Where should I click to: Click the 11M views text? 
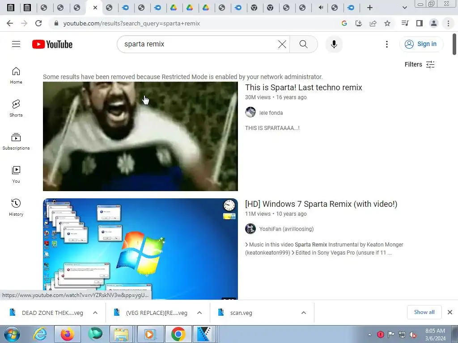click(x=258, y=214)
